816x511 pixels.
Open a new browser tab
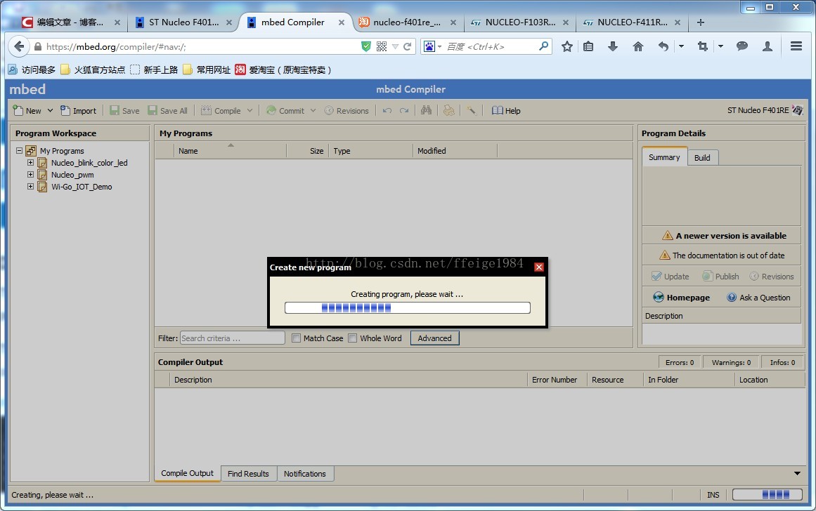tap(701, 22)
